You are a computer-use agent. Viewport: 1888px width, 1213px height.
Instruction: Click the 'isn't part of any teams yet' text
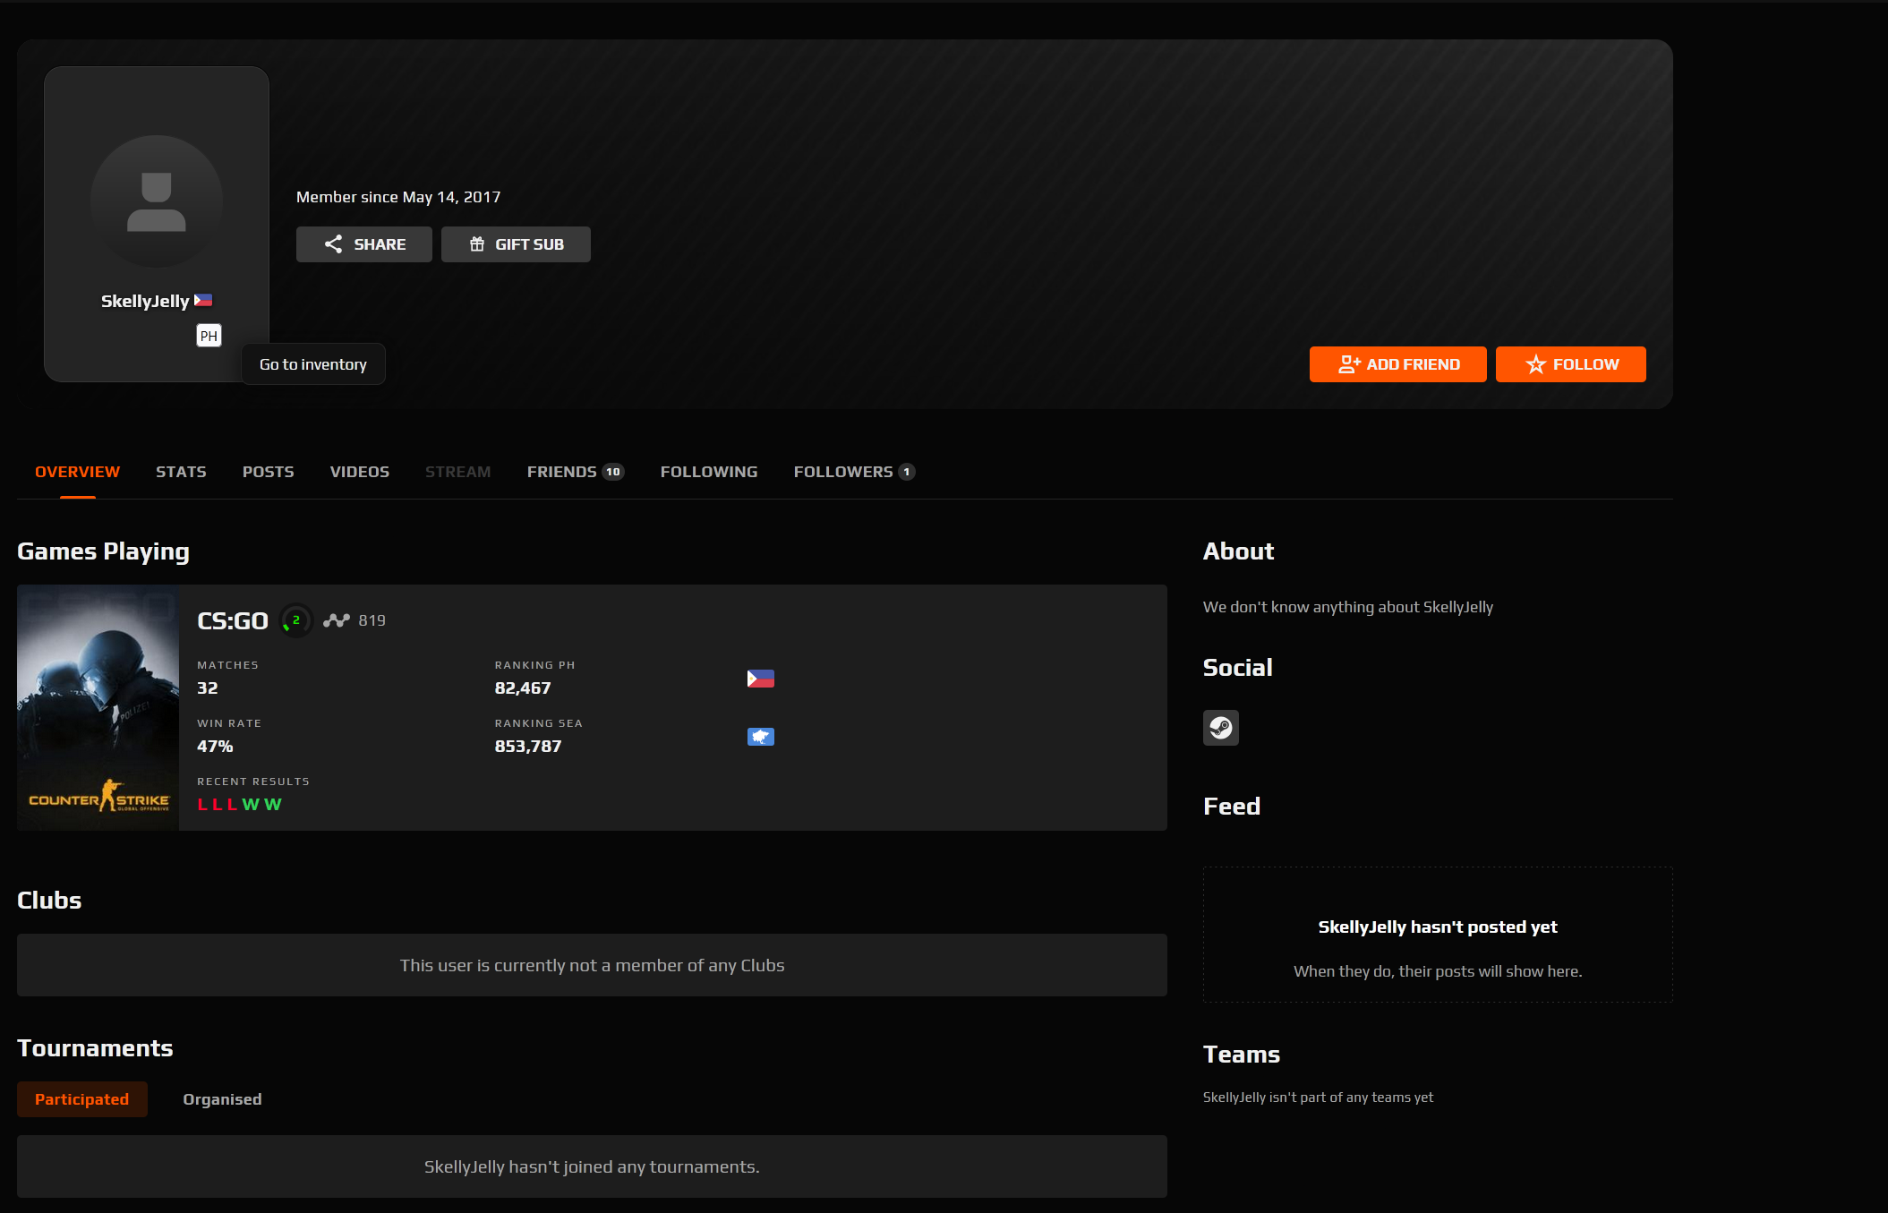click(1318, 1098)
